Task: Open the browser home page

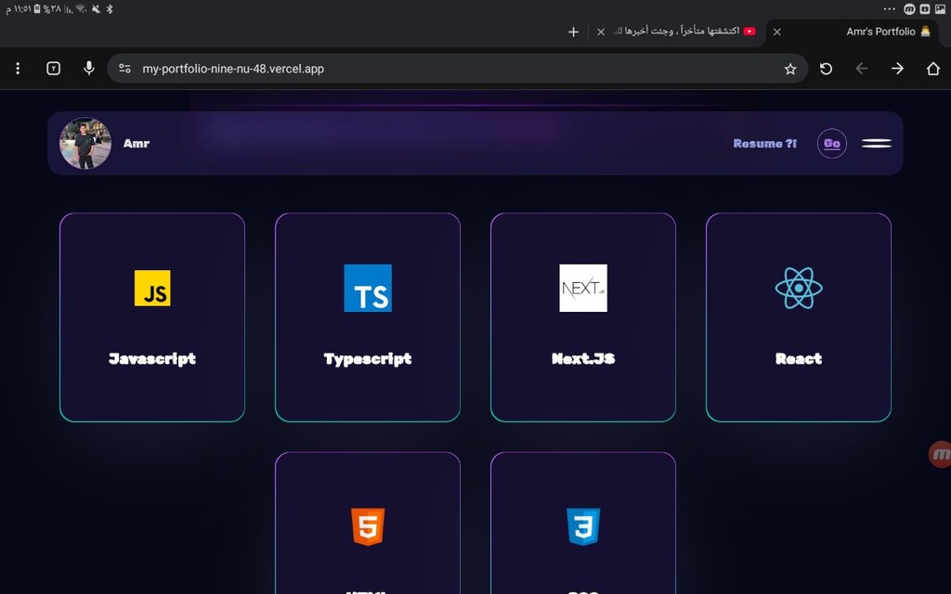Action: click(932, 69)
